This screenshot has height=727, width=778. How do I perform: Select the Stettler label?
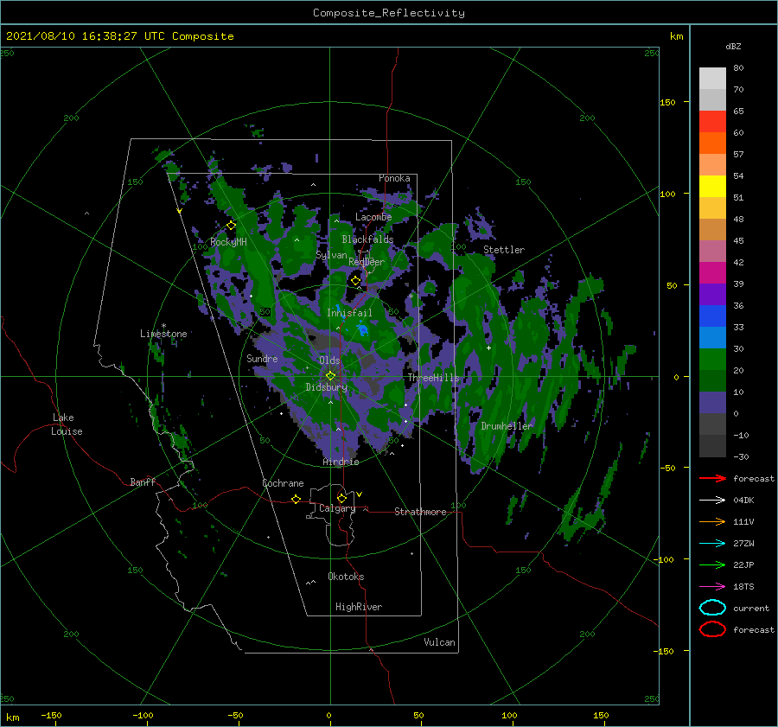504,250
